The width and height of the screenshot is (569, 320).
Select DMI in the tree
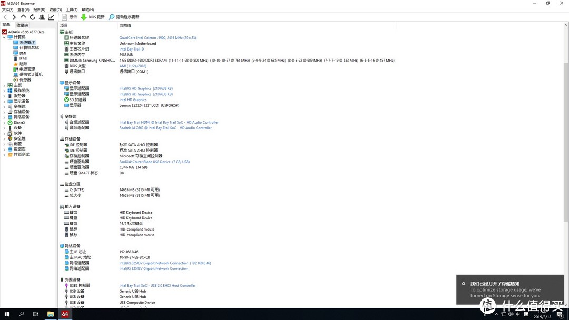pyautogui.click(x=23, y=53)
